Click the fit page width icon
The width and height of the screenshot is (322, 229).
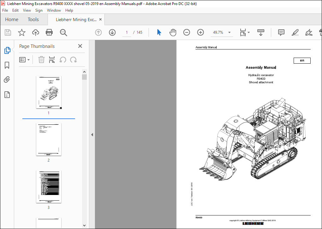pyautogui.click(x=243, y=32)
